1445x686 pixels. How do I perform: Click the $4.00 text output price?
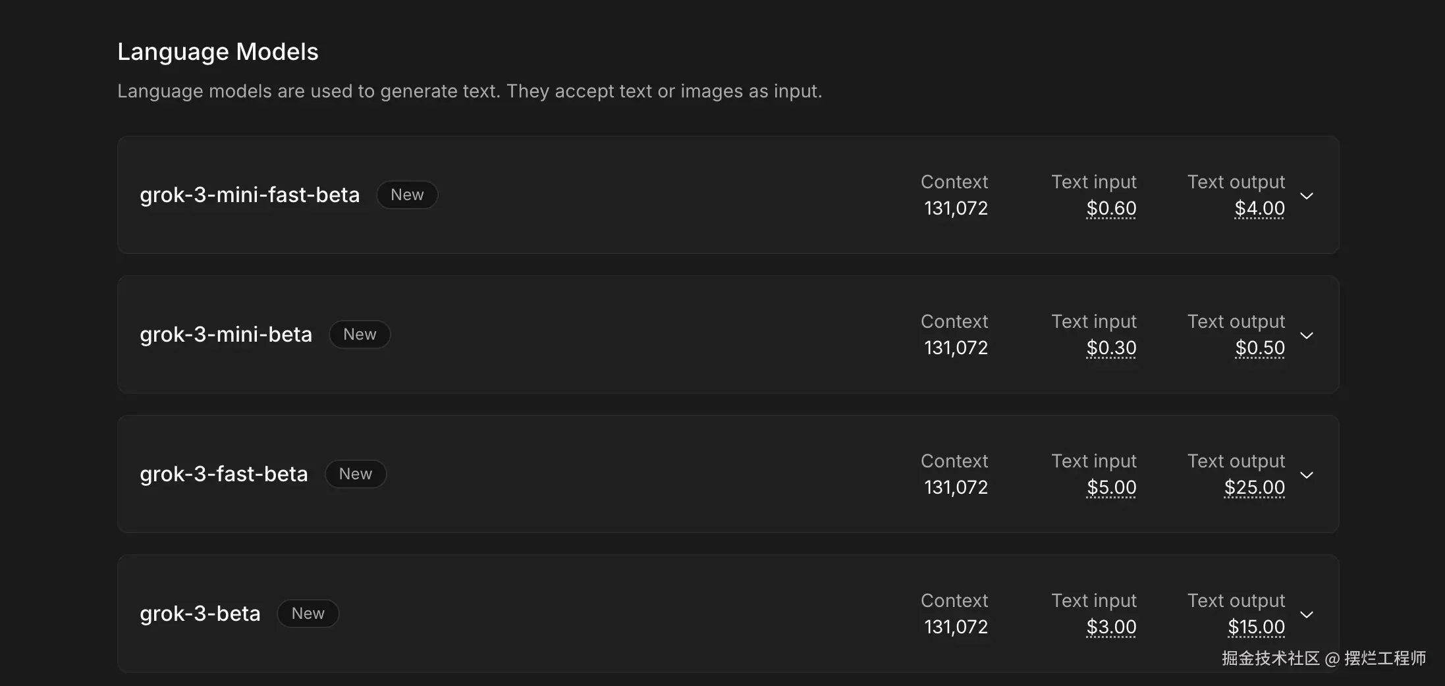click(1259, 208)
